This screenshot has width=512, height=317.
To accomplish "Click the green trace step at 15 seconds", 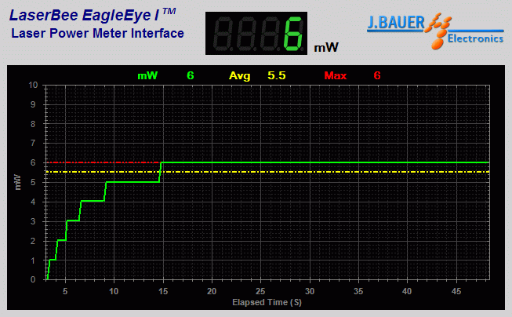I will 160,172.
